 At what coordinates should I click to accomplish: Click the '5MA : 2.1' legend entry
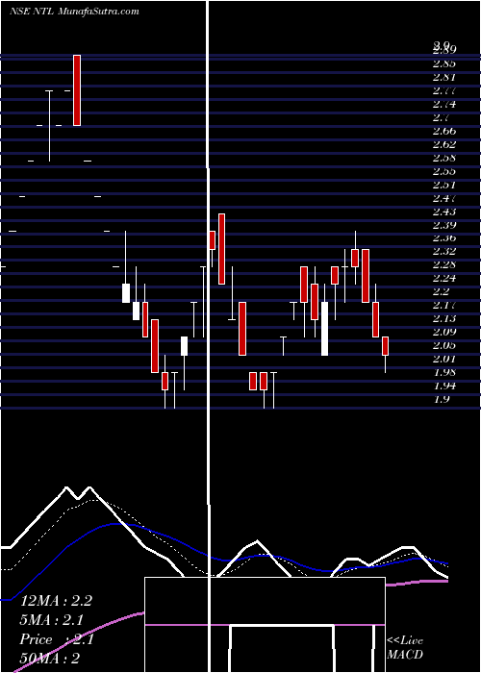point(51,620)
